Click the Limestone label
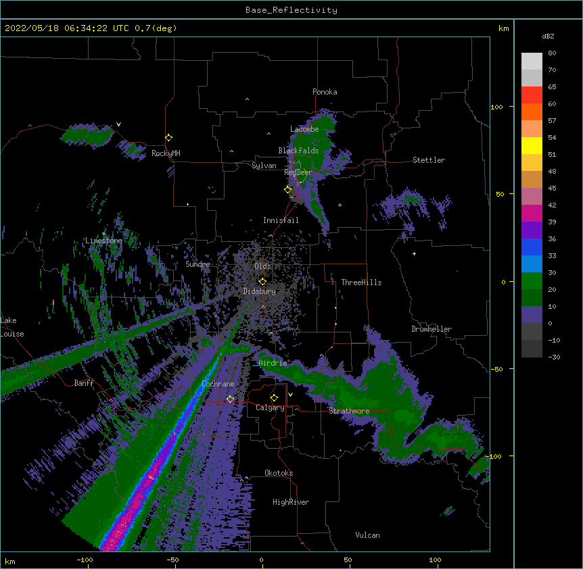The width and height of the screenshot is (583, 569). coord(103,241)
